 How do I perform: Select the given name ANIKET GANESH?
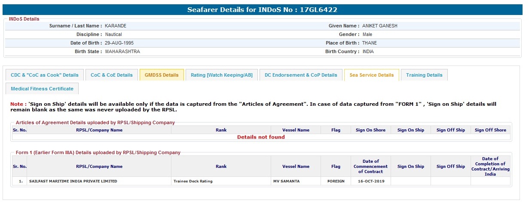click(380, 26)
